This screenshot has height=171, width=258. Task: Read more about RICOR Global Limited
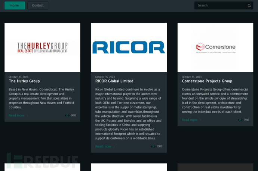(x=103, y=146)
